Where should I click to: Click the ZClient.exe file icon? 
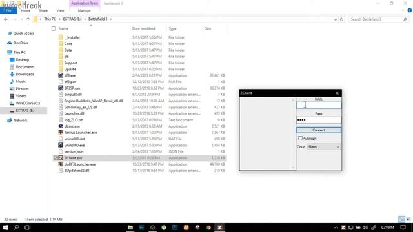(61, 158)
